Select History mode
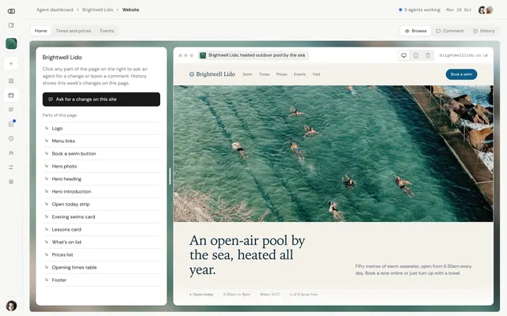Image resolution: width=507 pixels, height=316 pixels. [x=484, y=31]
